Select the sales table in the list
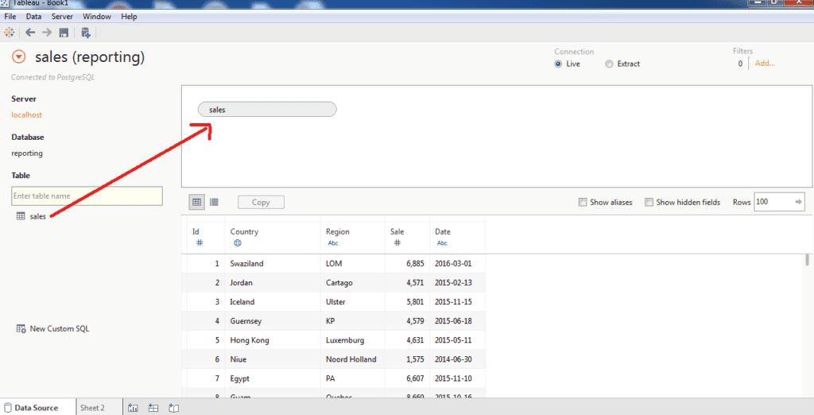This screenshot has height=415, width=814. (37, 216)
